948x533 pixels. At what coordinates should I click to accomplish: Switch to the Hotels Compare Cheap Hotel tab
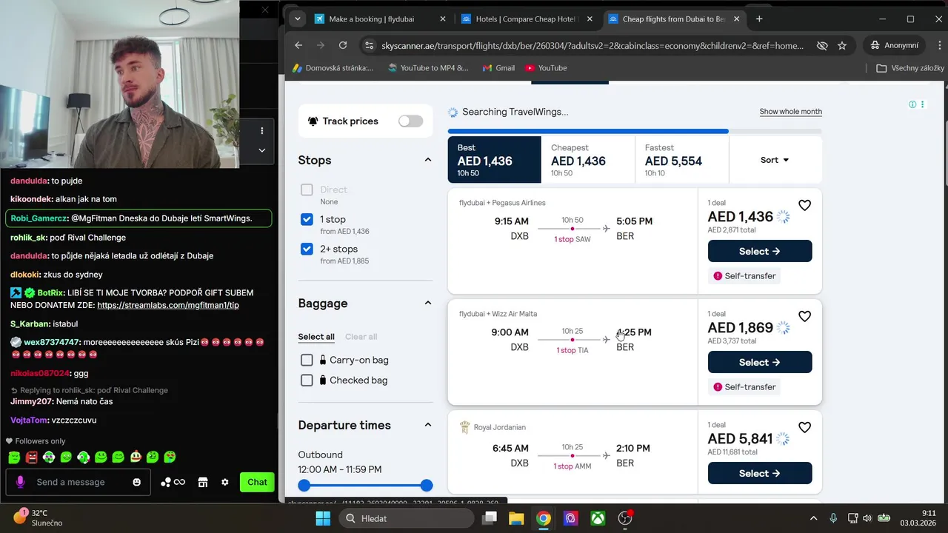tap(527, 19)
